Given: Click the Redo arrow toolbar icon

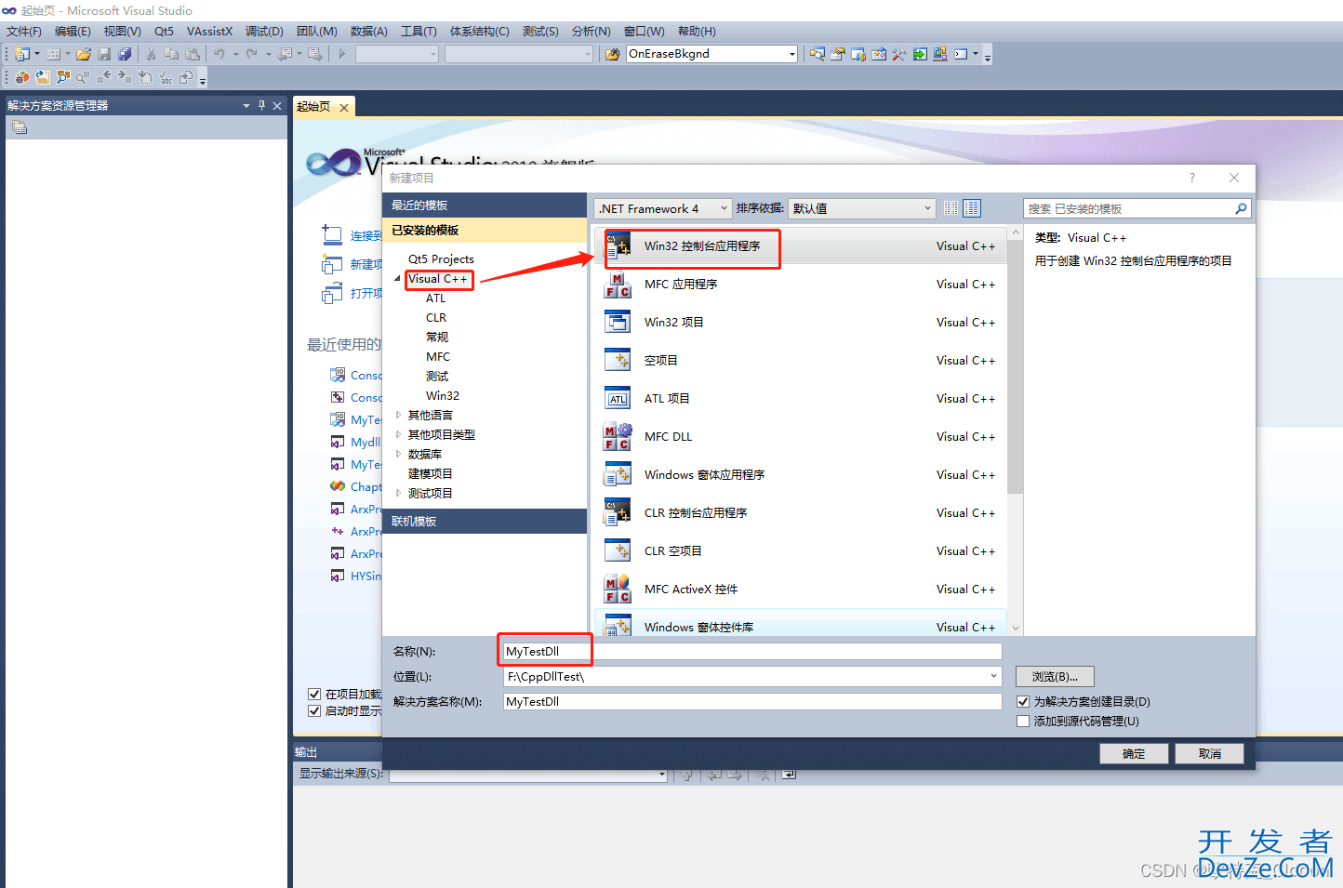Looking at the screenshot, I should 252,54.
